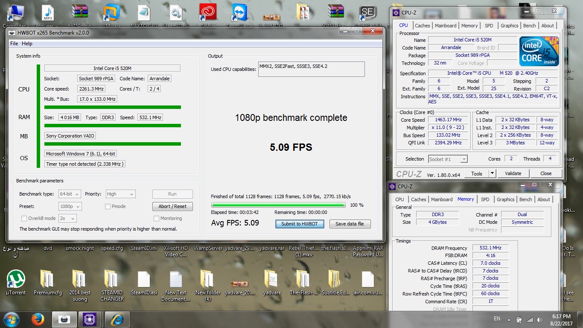Image resolution: width=583 pixels, height=328 pixels.
Task: Open the Help menu in HWBOT
Action: point(27,44)
